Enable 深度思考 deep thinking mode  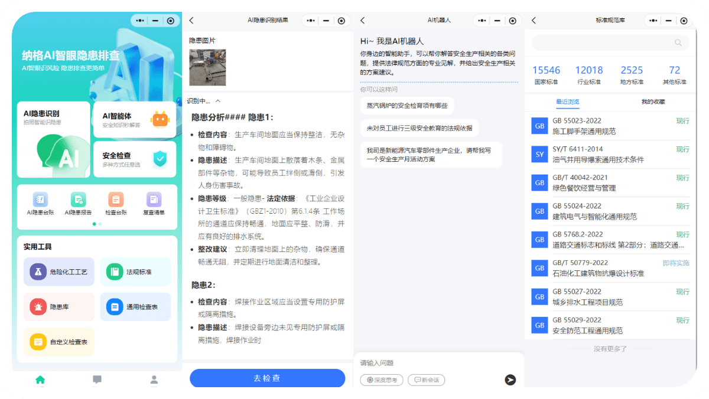coord(381,380)
